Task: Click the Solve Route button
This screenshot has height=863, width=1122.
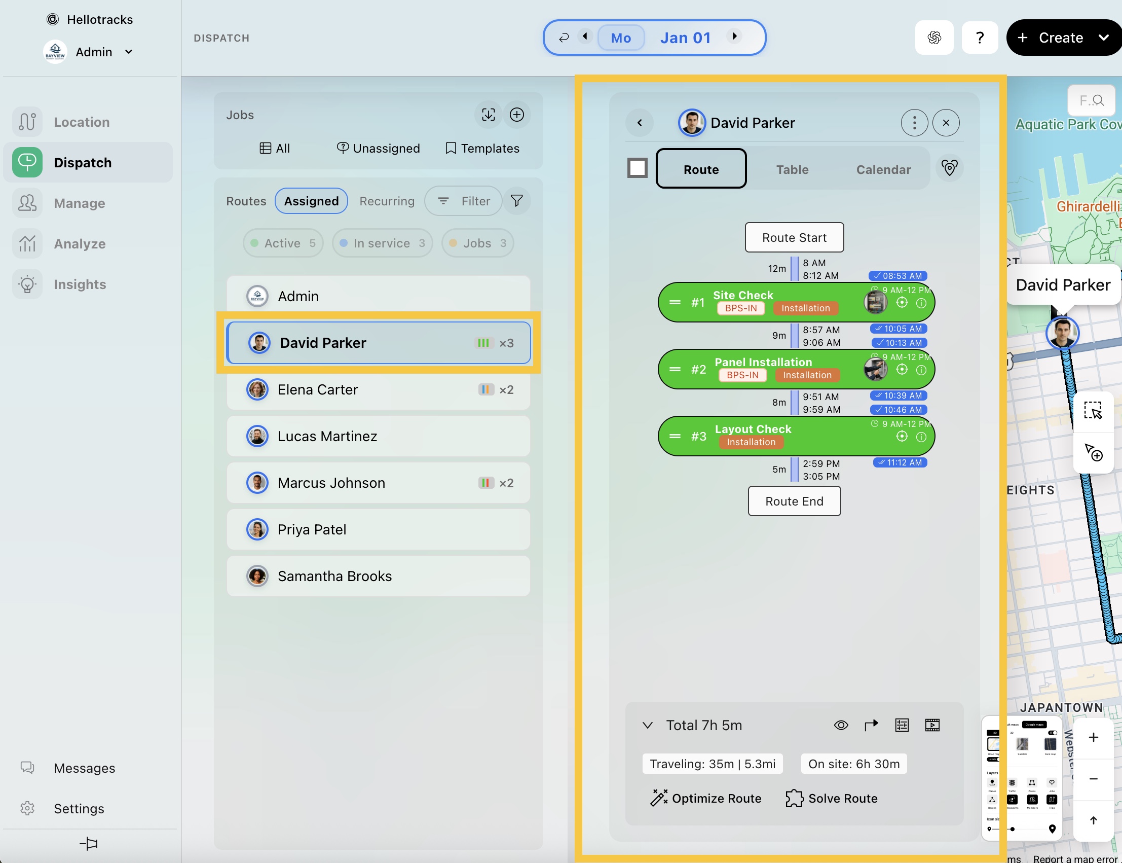Action: coord(832,798)
